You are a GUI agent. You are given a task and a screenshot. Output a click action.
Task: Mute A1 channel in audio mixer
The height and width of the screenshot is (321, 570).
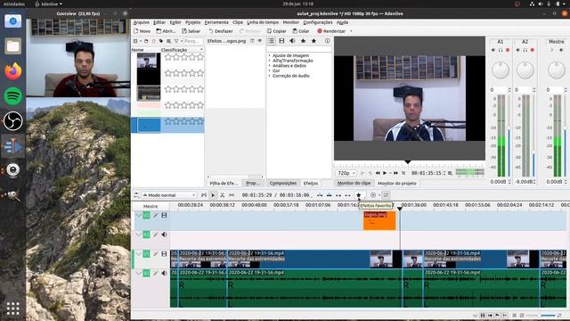point(493,50)
